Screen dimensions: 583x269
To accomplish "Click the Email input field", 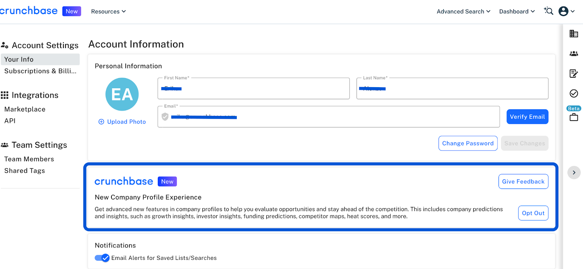I will [x=329, y=117].
